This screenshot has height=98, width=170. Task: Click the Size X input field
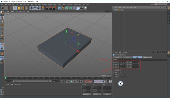(123, 62)
